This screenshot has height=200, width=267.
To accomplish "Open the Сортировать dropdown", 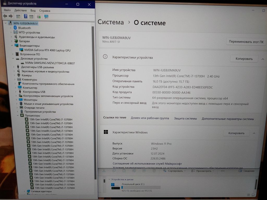I will click(174, 171).
